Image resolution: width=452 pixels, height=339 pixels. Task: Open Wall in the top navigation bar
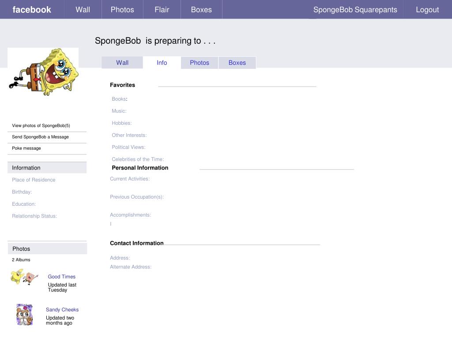click(83, 10)
